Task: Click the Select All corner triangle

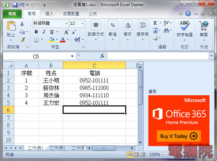Action: click(8, 65)
